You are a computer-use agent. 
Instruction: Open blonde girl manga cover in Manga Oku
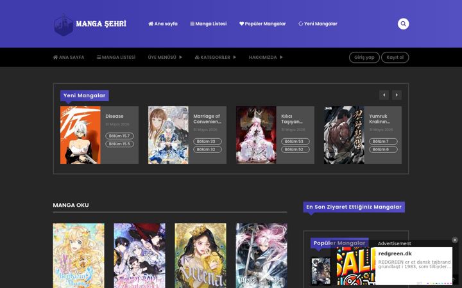point(78,255)
